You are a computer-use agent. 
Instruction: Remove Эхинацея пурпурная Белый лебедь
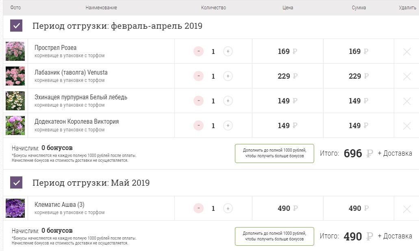pyautogui.click(x=408, y=100)
